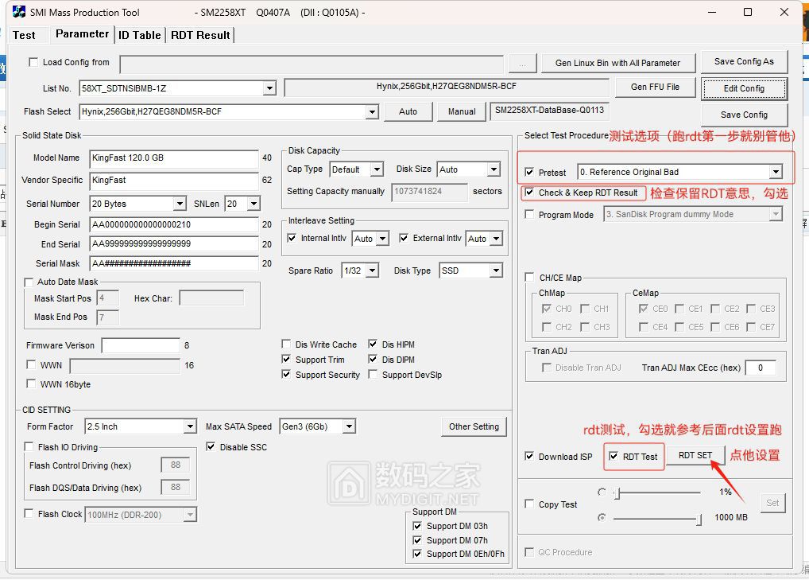Screen dimensions: 809x580
Task: Open the Pretest mode dropdown
Action: [776, 172]
